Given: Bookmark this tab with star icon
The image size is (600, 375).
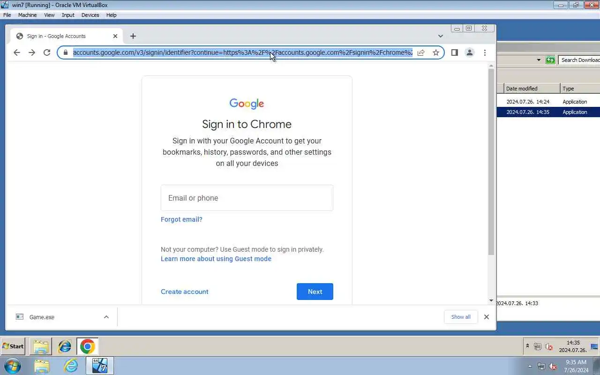Looking at the screenshot, I should click(x=436, y=52).
